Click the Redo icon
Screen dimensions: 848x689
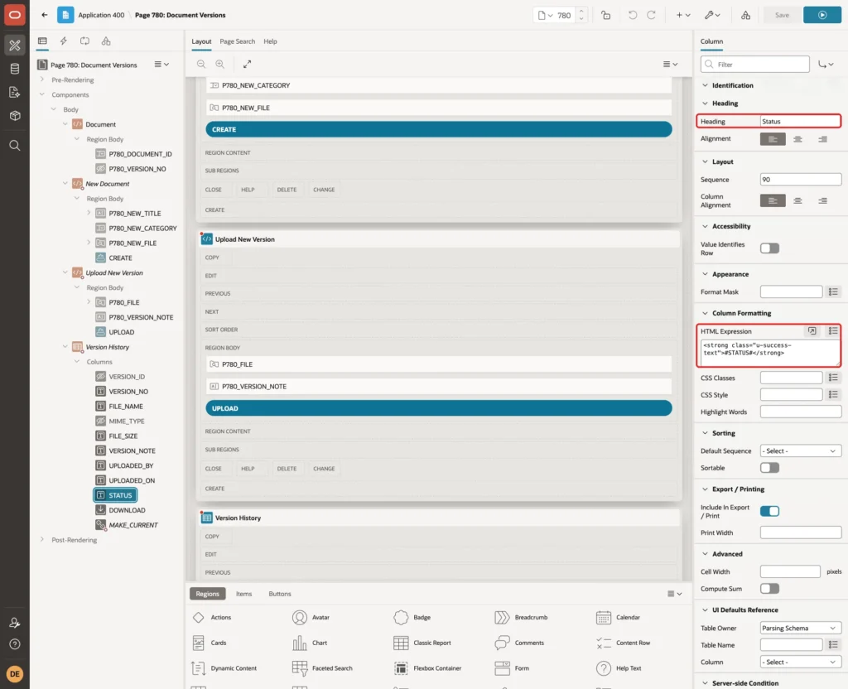tap(651, 15)
